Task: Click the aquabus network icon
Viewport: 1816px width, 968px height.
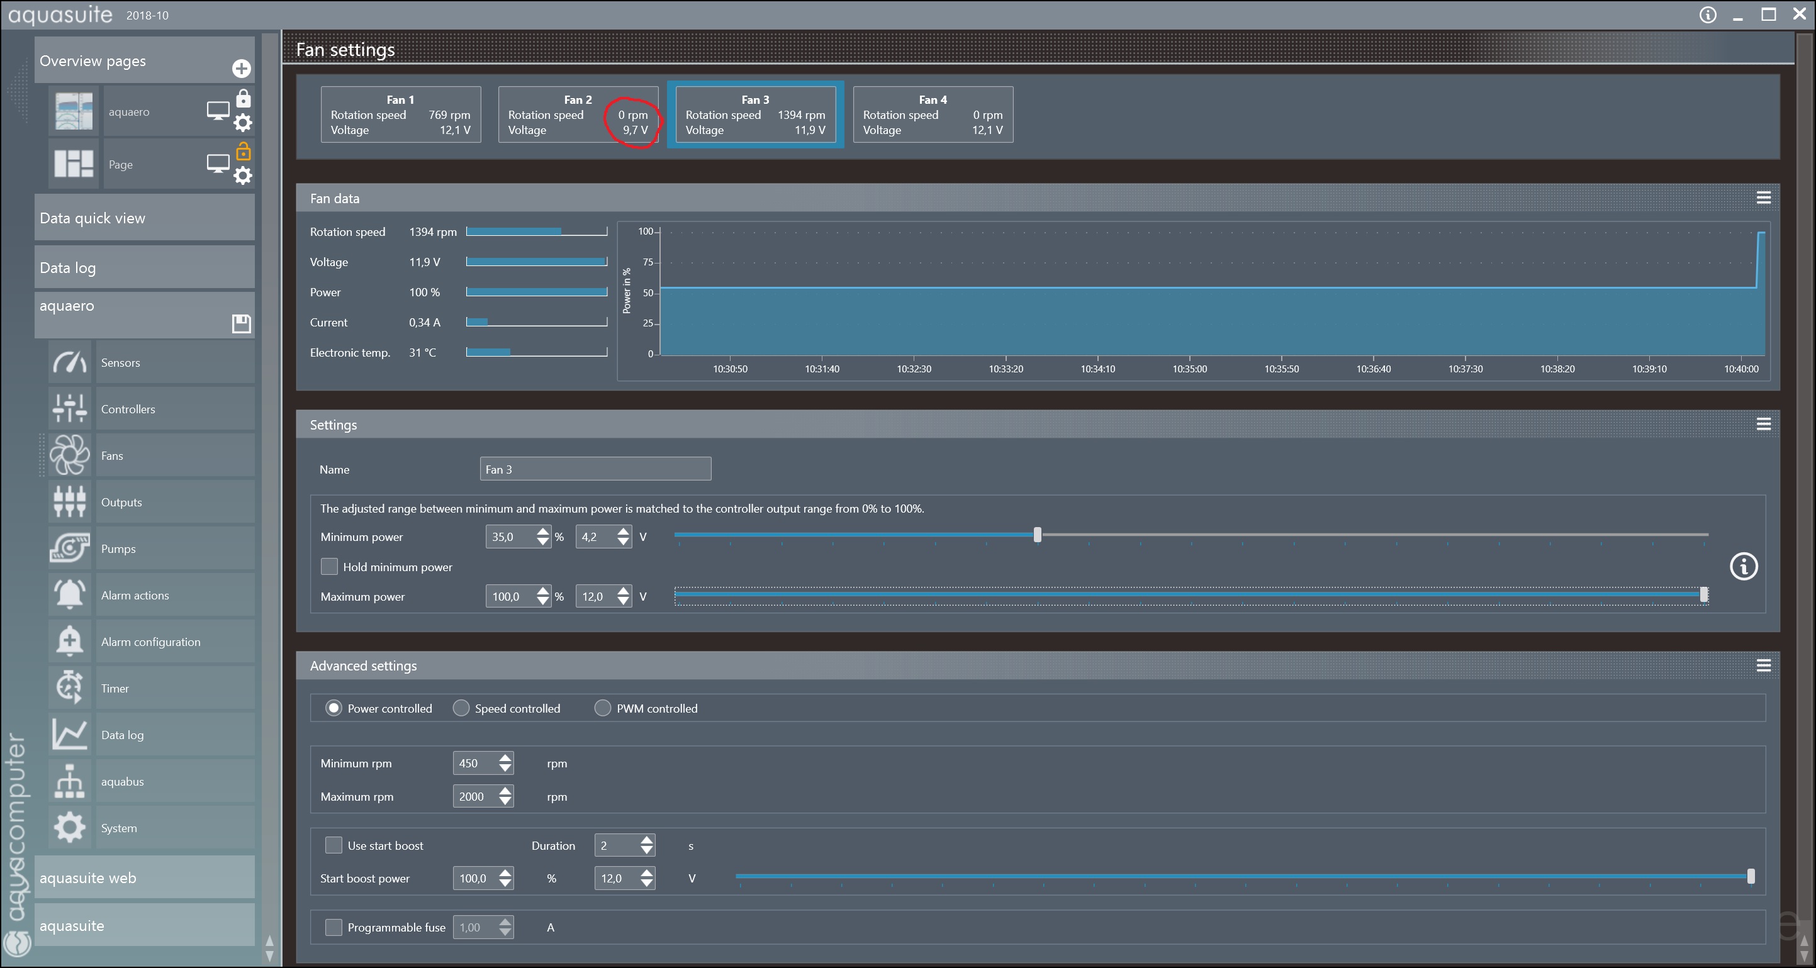Action: (69, 781)
